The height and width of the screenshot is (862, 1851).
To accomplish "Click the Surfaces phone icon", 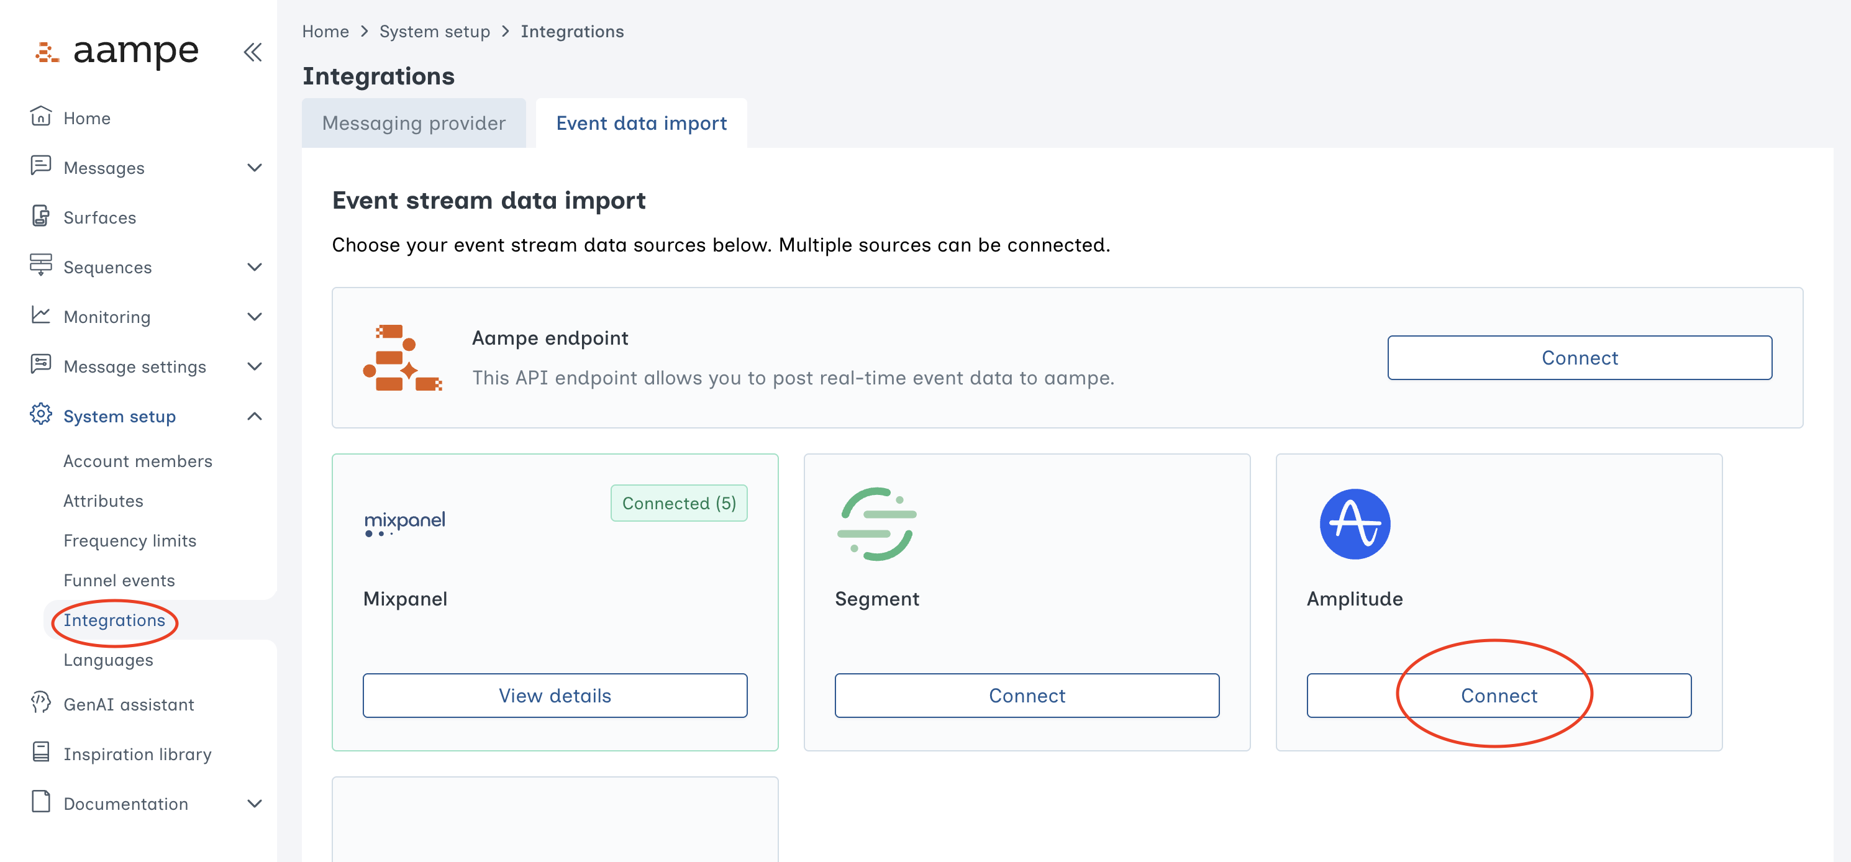I will (40, 216).
